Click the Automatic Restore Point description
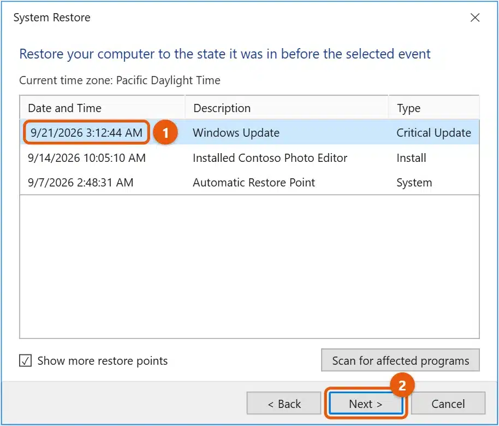Screen dimensions: 499x426 point(254,183)
